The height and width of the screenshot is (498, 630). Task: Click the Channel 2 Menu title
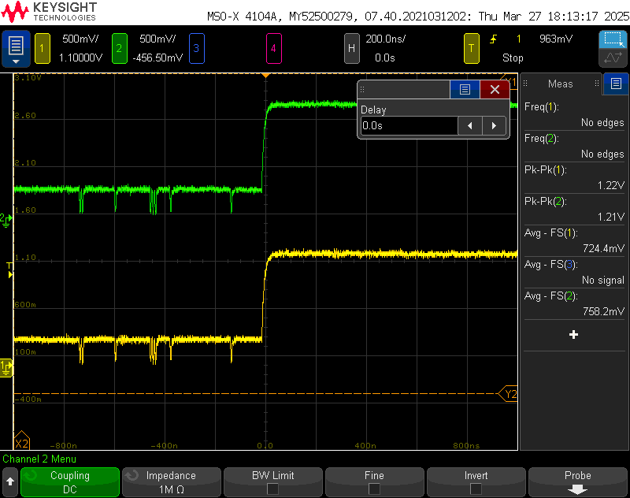coord(39,459)
